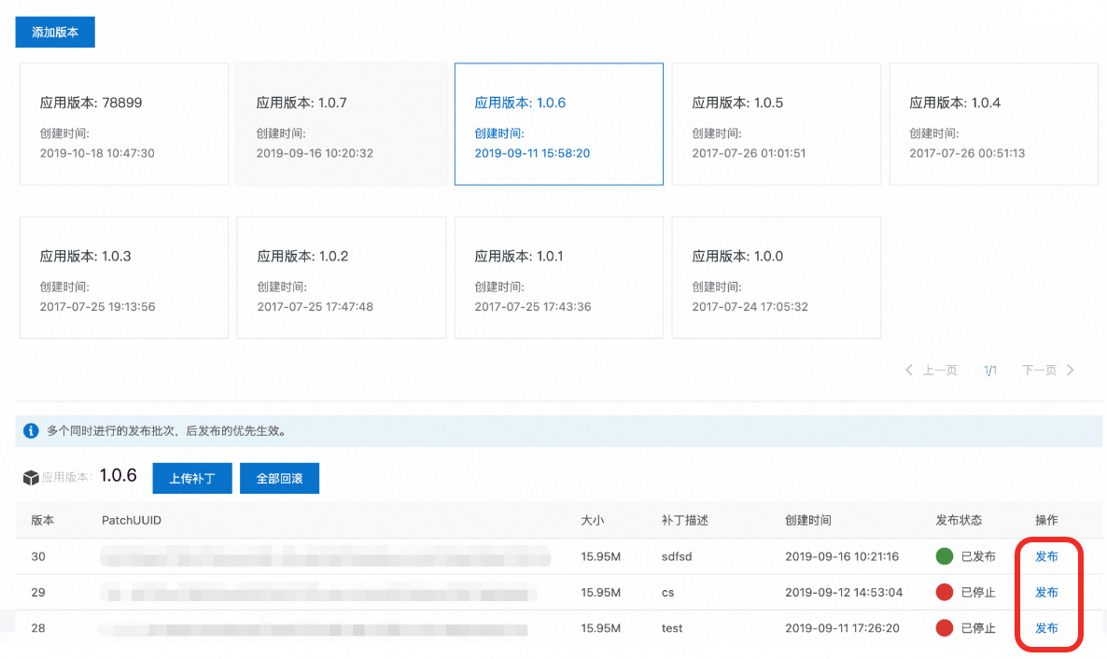Click the PatchUUID column header
The width and height of the screenshot is (1107, 659).
tap(132, 520)
